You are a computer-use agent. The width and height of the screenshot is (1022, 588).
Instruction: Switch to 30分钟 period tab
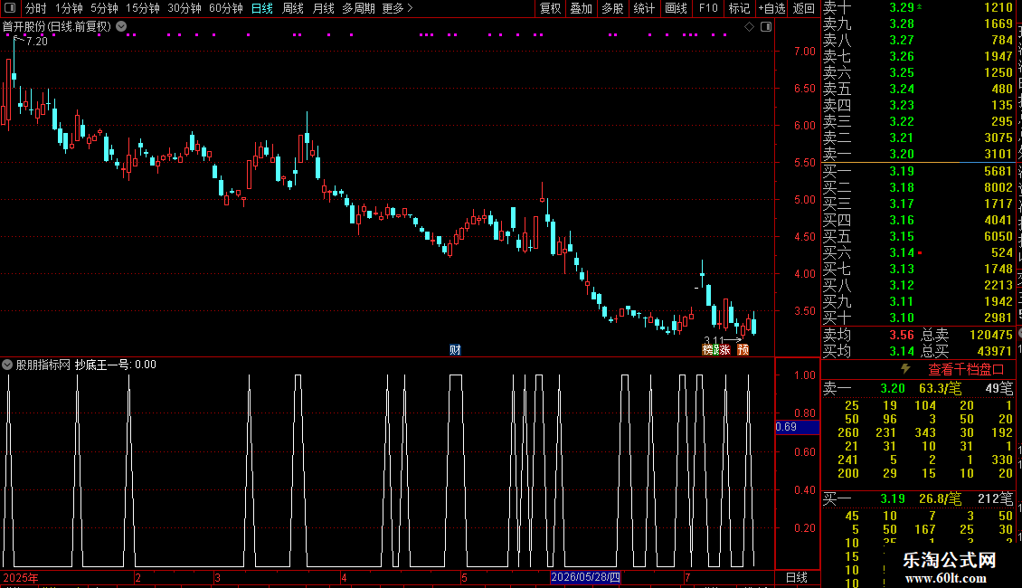185,8
